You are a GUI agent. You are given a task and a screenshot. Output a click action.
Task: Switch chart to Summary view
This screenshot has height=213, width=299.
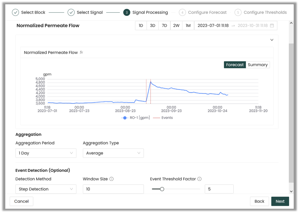257,65
